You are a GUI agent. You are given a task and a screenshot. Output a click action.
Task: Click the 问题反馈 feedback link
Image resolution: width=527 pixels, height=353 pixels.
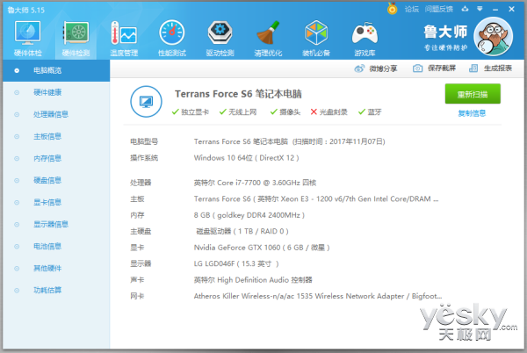coord(438,7)
